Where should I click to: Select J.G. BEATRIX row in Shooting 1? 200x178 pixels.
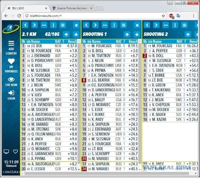110,80
